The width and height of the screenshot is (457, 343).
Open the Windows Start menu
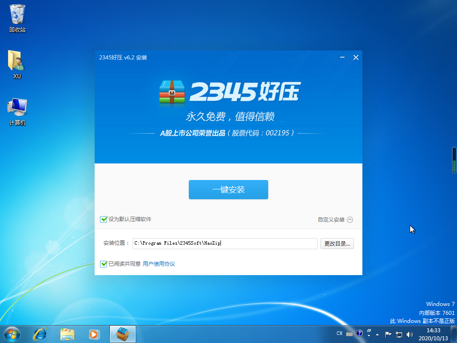pos(12,334)
